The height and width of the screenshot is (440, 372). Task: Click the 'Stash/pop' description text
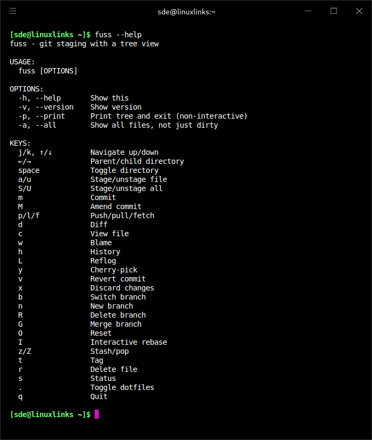click(x=109, y=351)
